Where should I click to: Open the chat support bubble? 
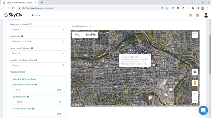pyautogui.click(x=203, y=110)
